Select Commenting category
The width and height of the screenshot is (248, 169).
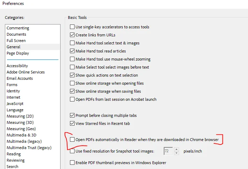[x=18, y=28]
